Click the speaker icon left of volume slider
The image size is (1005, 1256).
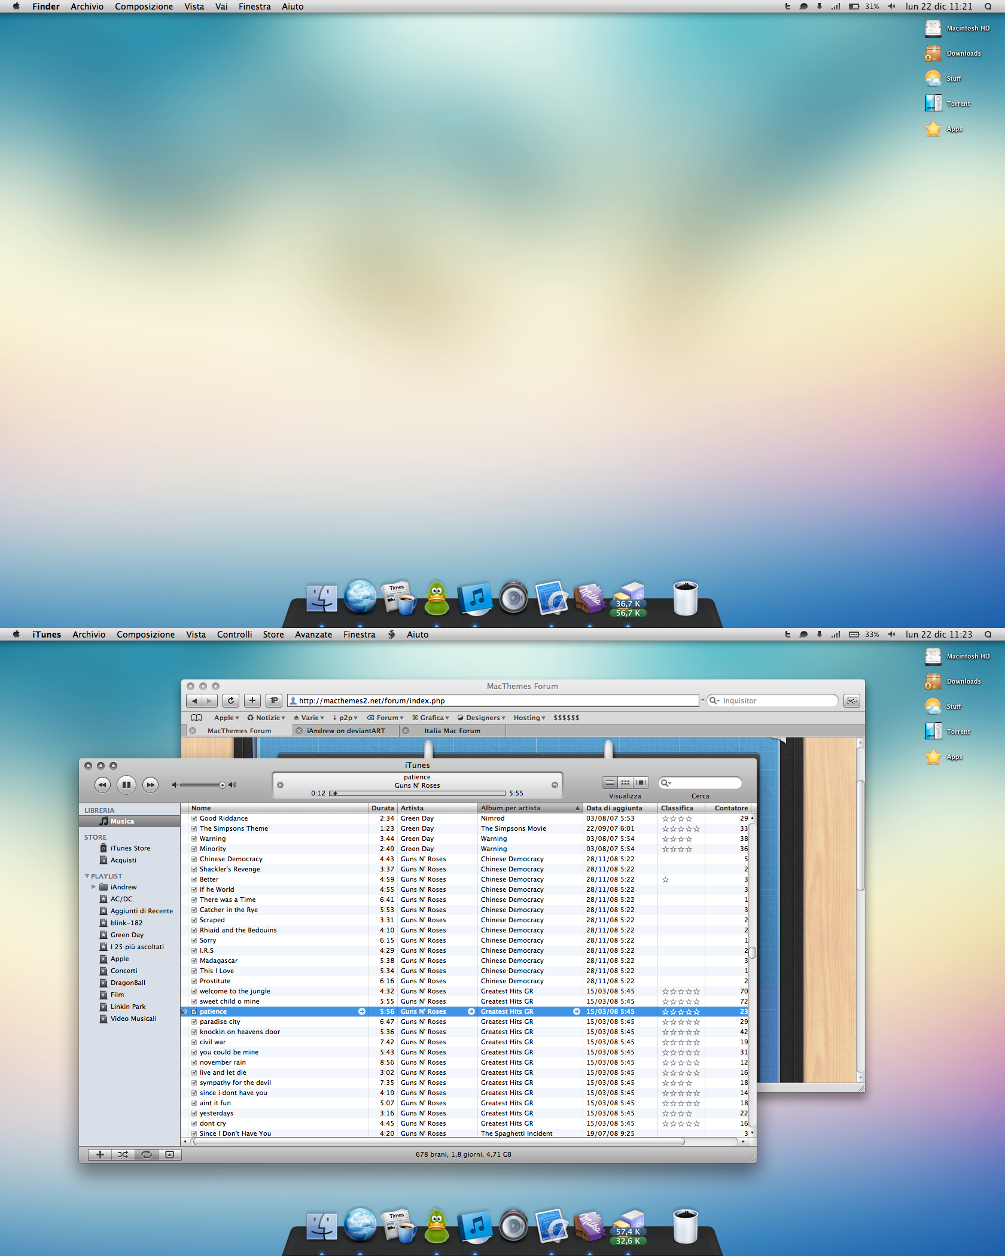coord(175,785)
